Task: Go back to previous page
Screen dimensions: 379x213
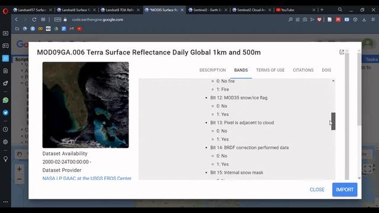Action: coord(17,20)
